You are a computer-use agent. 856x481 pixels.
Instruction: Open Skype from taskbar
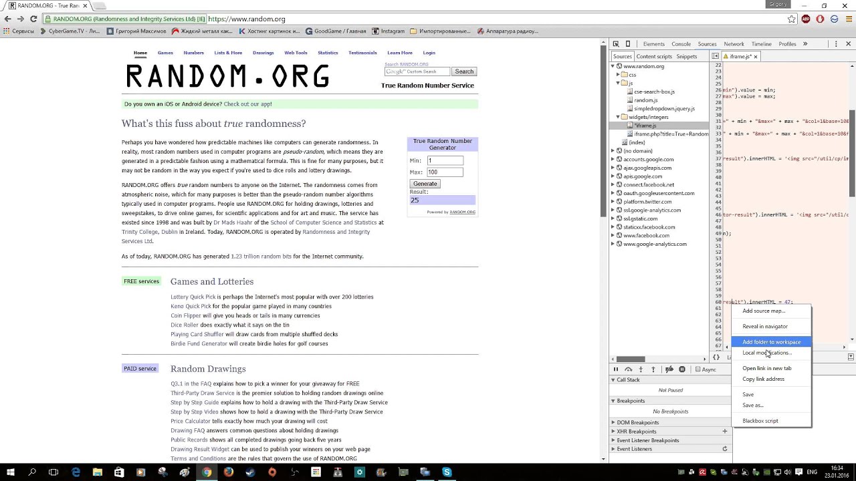pyautogui.click(x=446, y=472)
